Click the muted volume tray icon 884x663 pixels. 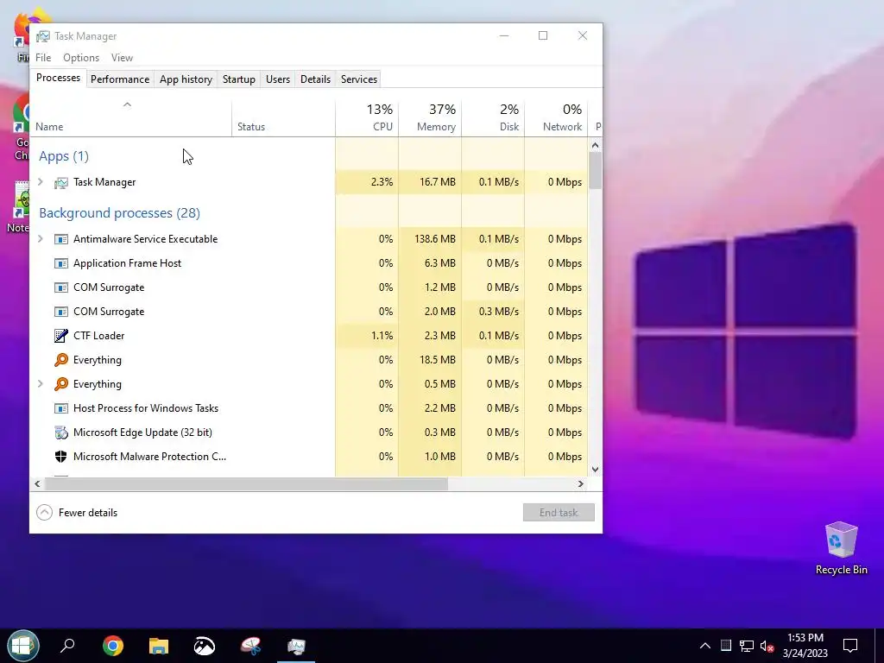767,646
